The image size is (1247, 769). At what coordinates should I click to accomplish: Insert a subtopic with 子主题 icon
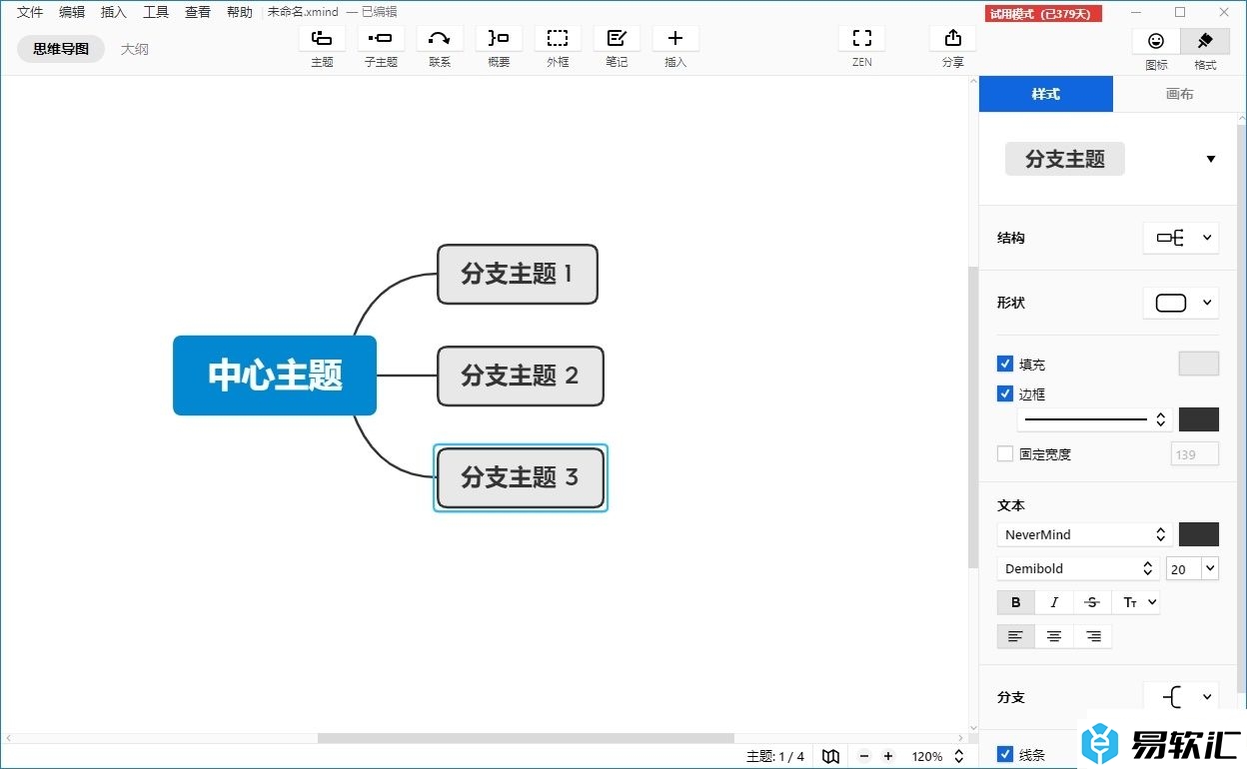click(x=381, y=39)
